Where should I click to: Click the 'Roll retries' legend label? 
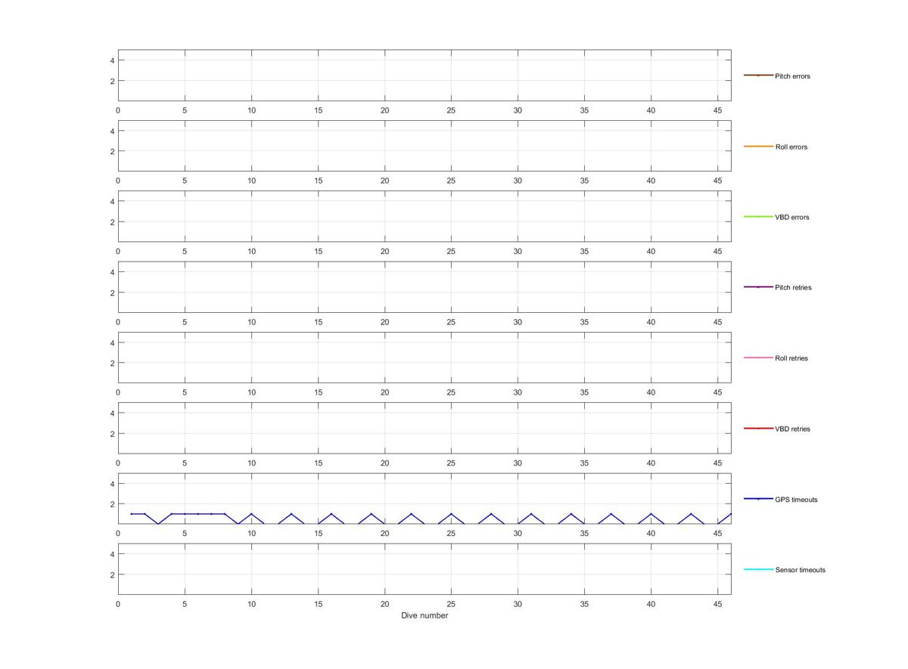point(791,358)
